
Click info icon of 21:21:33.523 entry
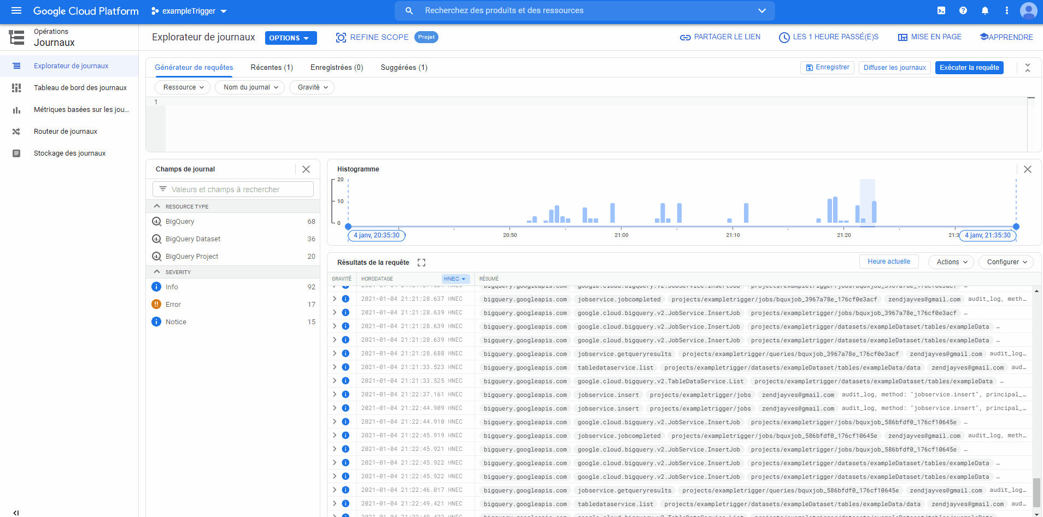tap(345, 367)
